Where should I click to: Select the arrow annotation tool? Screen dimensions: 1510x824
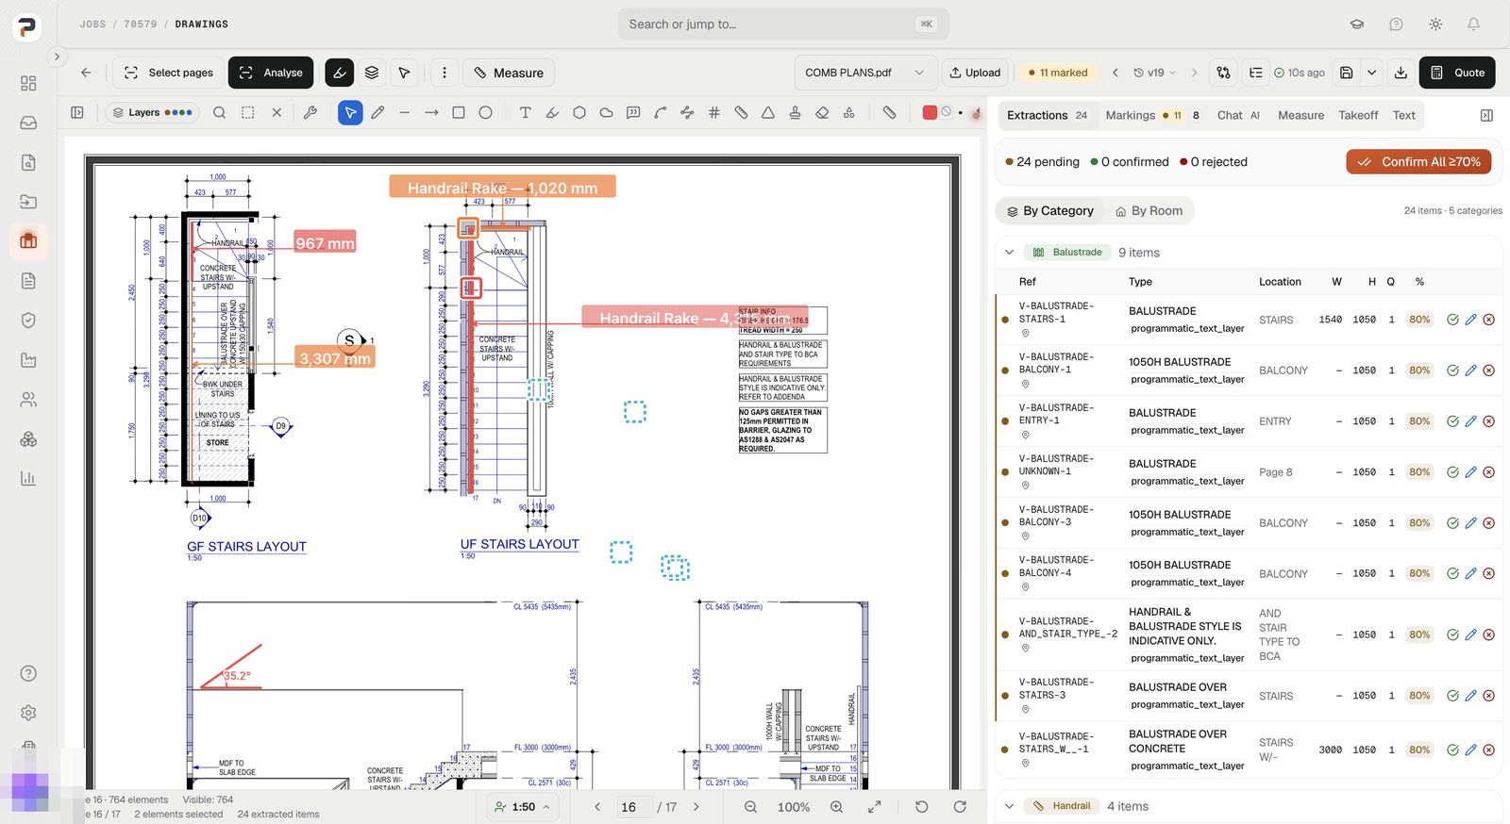click(431, 112)
